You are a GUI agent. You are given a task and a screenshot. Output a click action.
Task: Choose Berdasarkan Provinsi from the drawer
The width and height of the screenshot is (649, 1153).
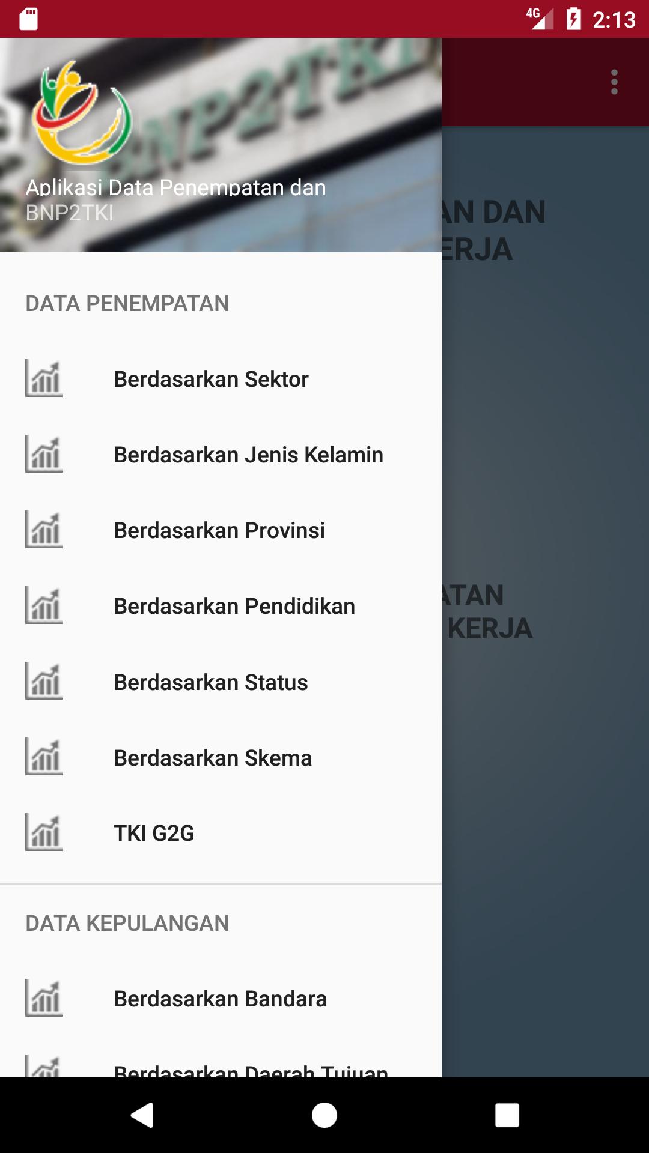click(x=219, y=531)
